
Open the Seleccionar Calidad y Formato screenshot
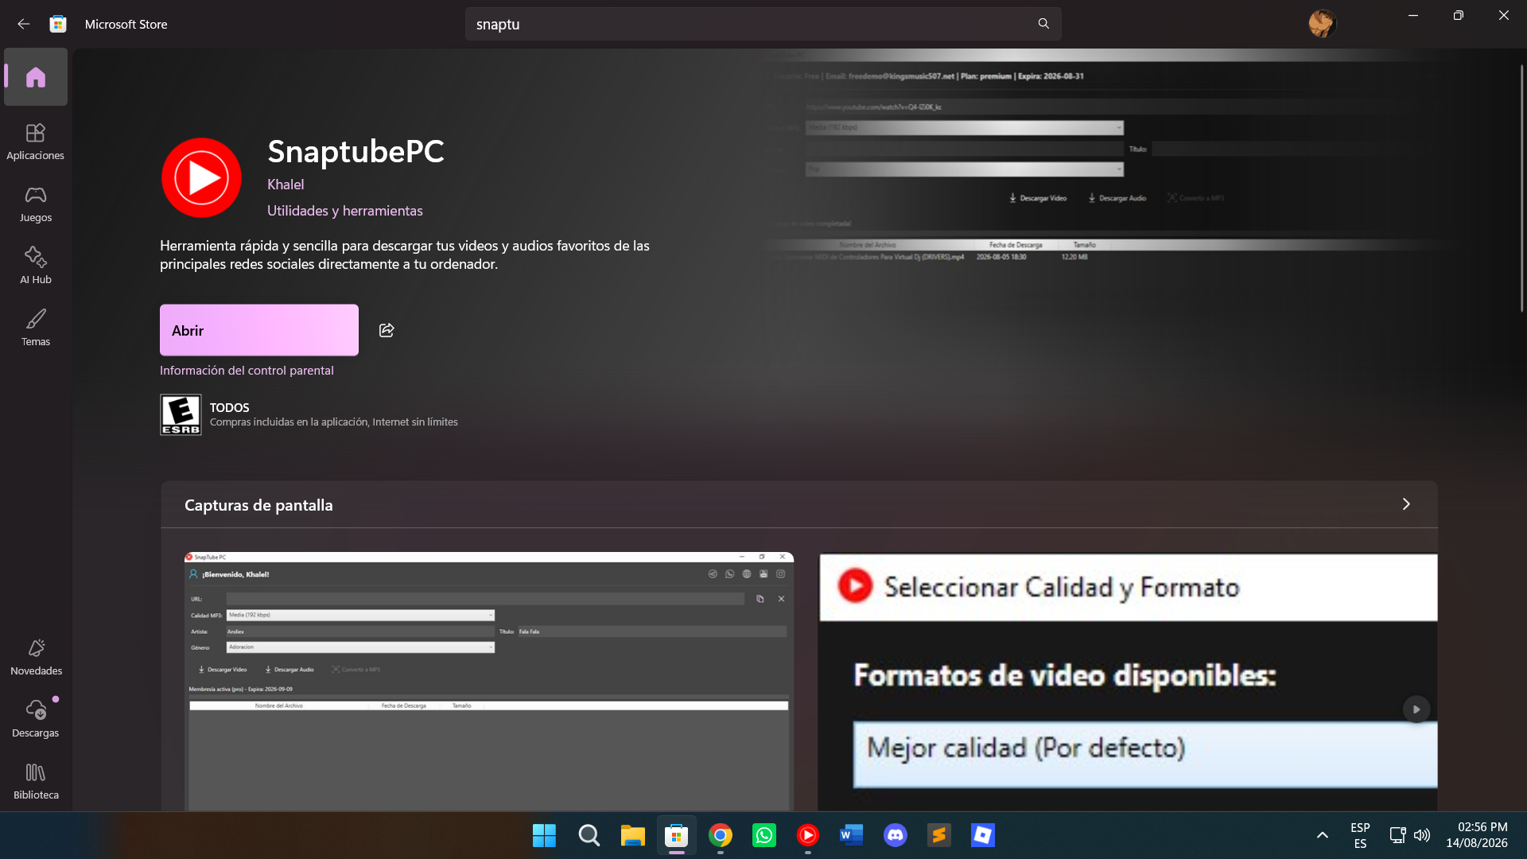1129,682
